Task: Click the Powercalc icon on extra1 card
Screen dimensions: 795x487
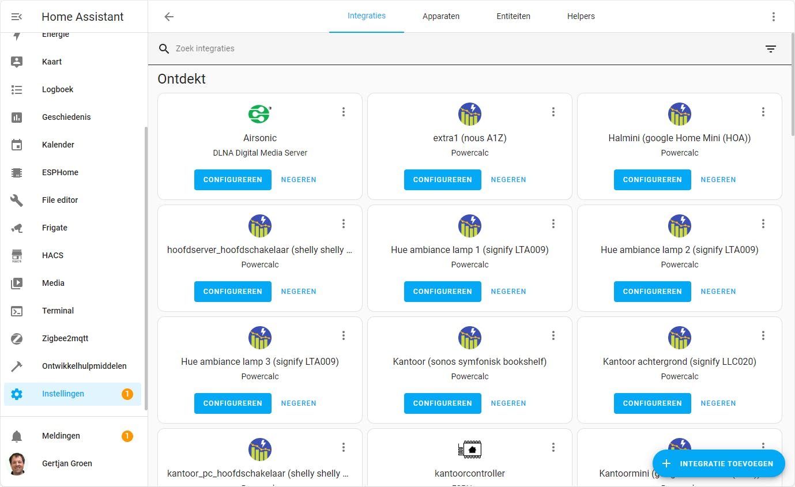Action: (470, 114)
